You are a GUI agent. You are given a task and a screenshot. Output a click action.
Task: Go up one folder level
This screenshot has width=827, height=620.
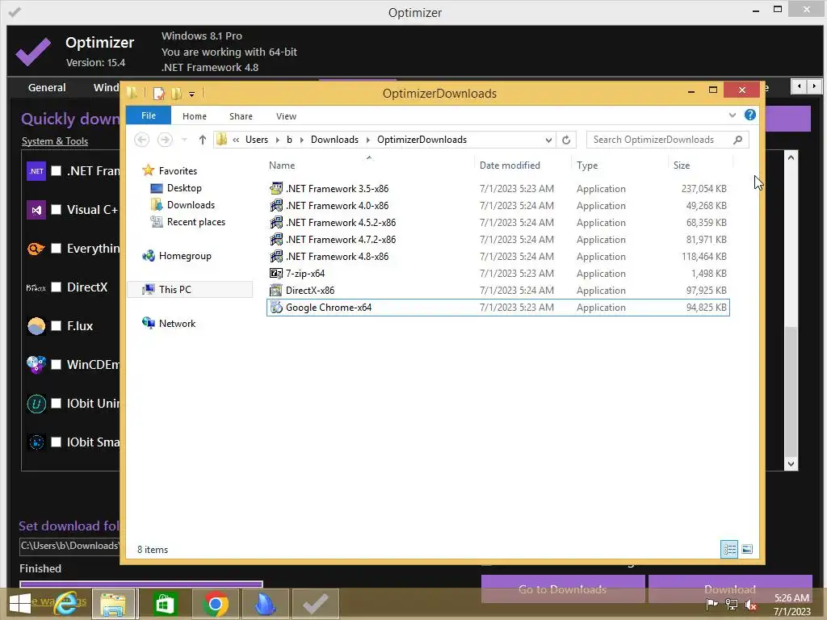coord(203,140)
